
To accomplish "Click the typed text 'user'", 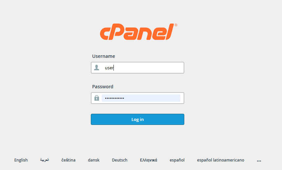I will coord(109,68).
